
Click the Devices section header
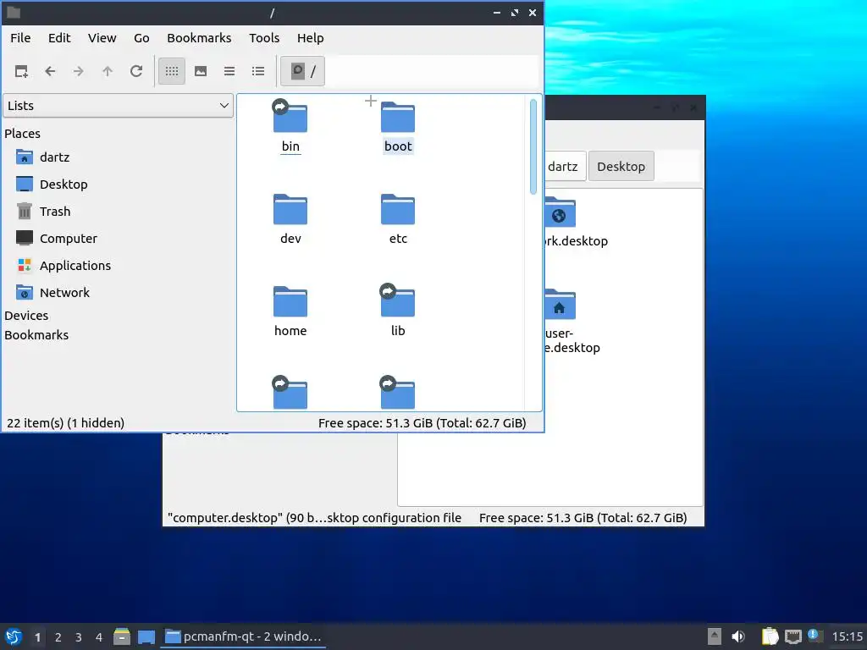point(26,316)
